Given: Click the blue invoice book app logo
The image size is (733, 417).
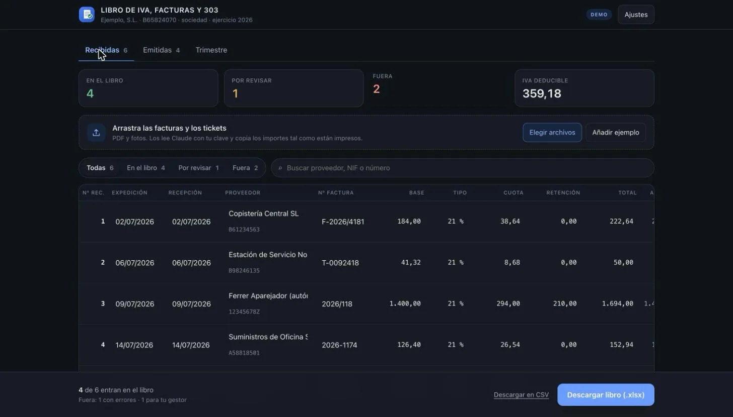Looking at the screenshot, I should (x=87, y=15).
